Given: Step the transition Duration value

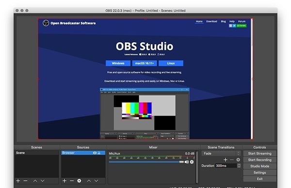Looking at the screenshot, I should (239, 166).
